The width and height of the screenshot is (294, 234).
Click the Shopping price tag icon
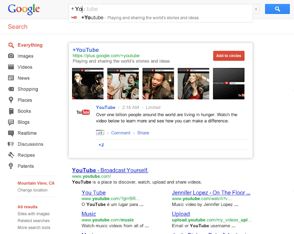(x=11, y=89)
